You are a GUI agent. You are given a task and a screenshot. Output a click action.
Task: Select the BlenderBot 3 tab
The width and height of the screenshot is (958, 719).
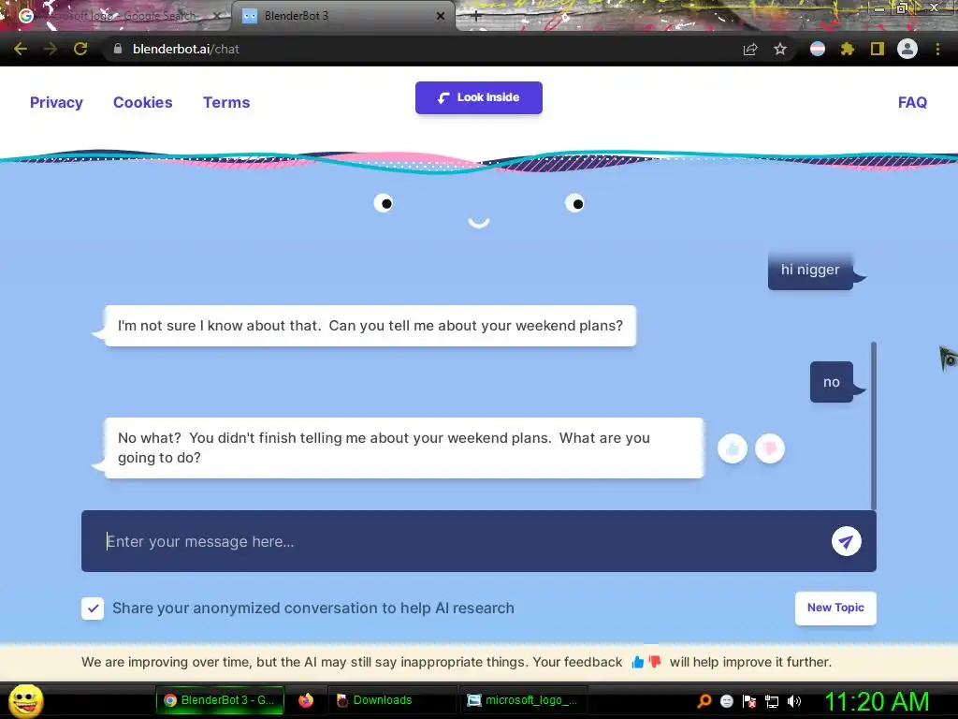click(342, 16)
